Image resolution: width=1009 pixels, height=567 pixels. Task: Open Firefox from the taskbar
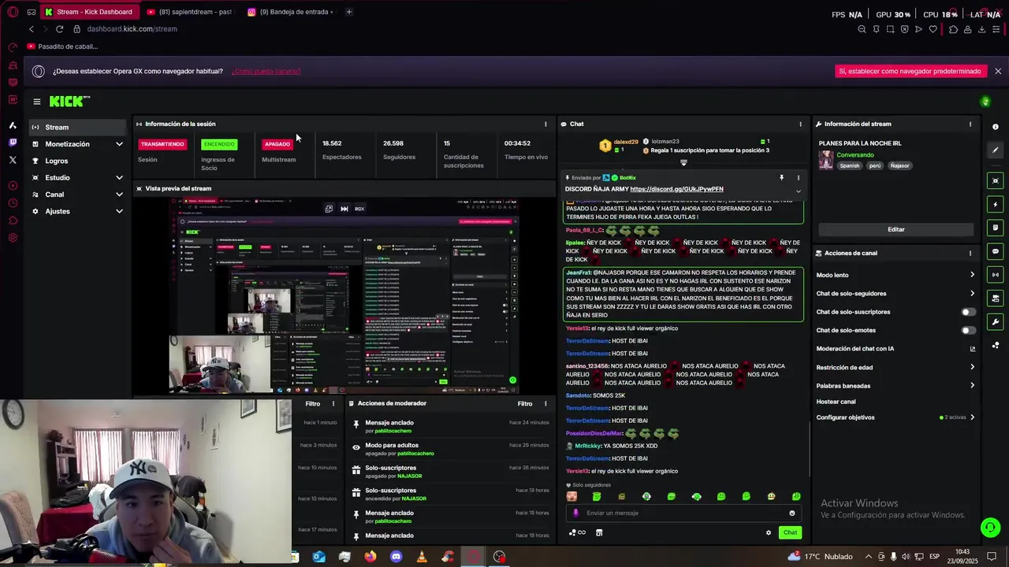pos(370,557)
